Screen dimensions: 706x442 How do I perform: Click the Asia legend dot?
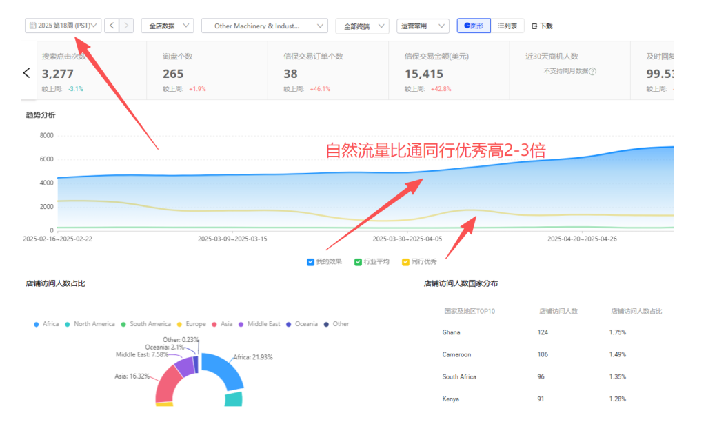(x=215, y=324)
